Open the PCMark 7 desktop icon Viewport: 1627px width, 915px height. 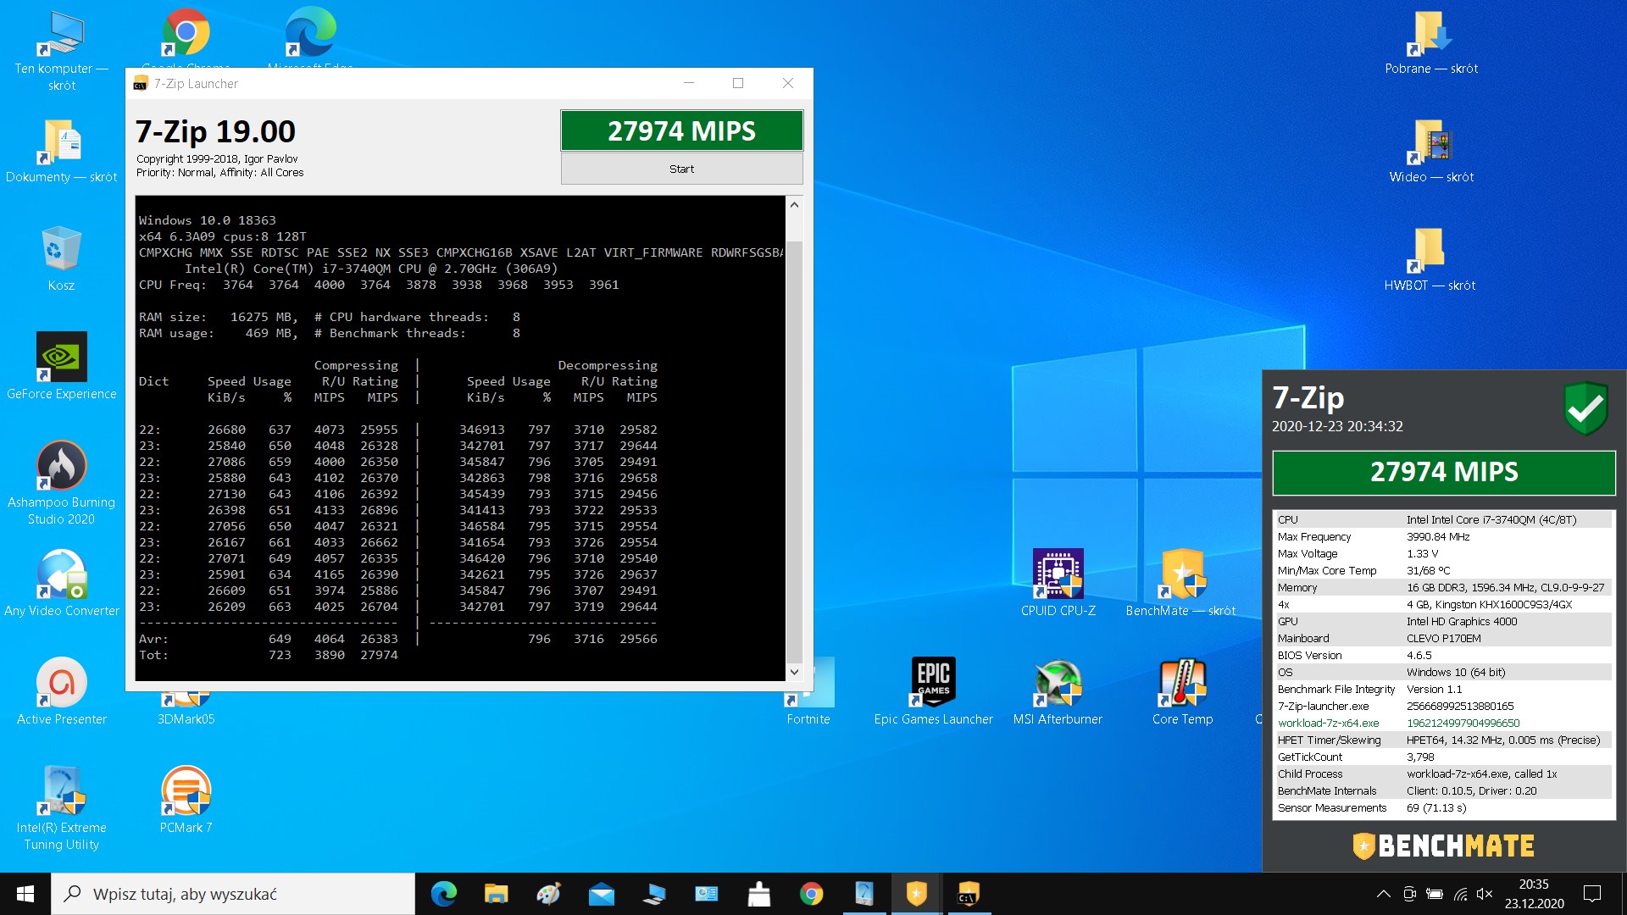[x=186, y=800]
